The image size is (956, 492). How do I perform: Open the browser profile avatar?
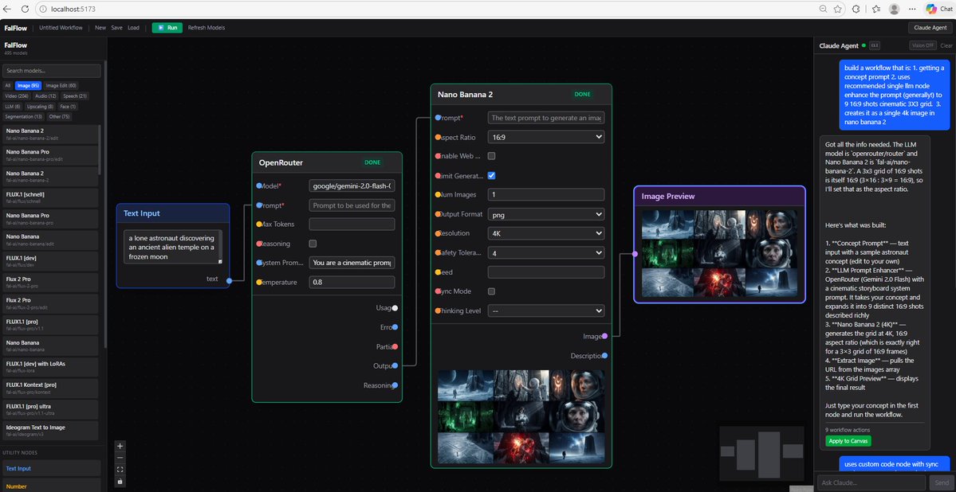895,9
